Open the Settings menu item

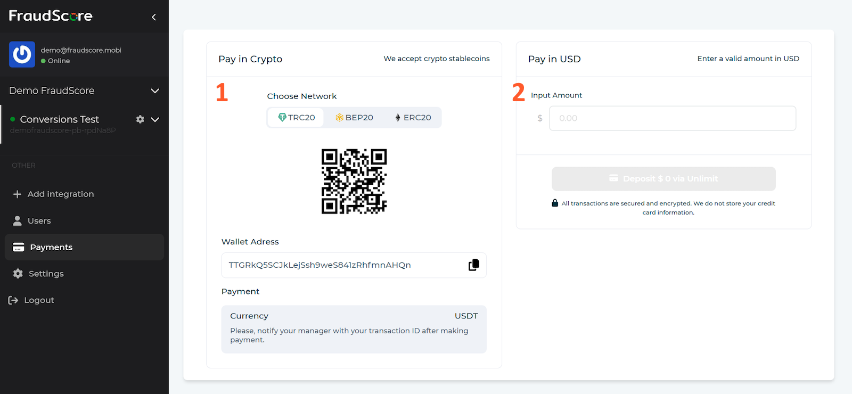pyautogui.click(x=84, y=274)
